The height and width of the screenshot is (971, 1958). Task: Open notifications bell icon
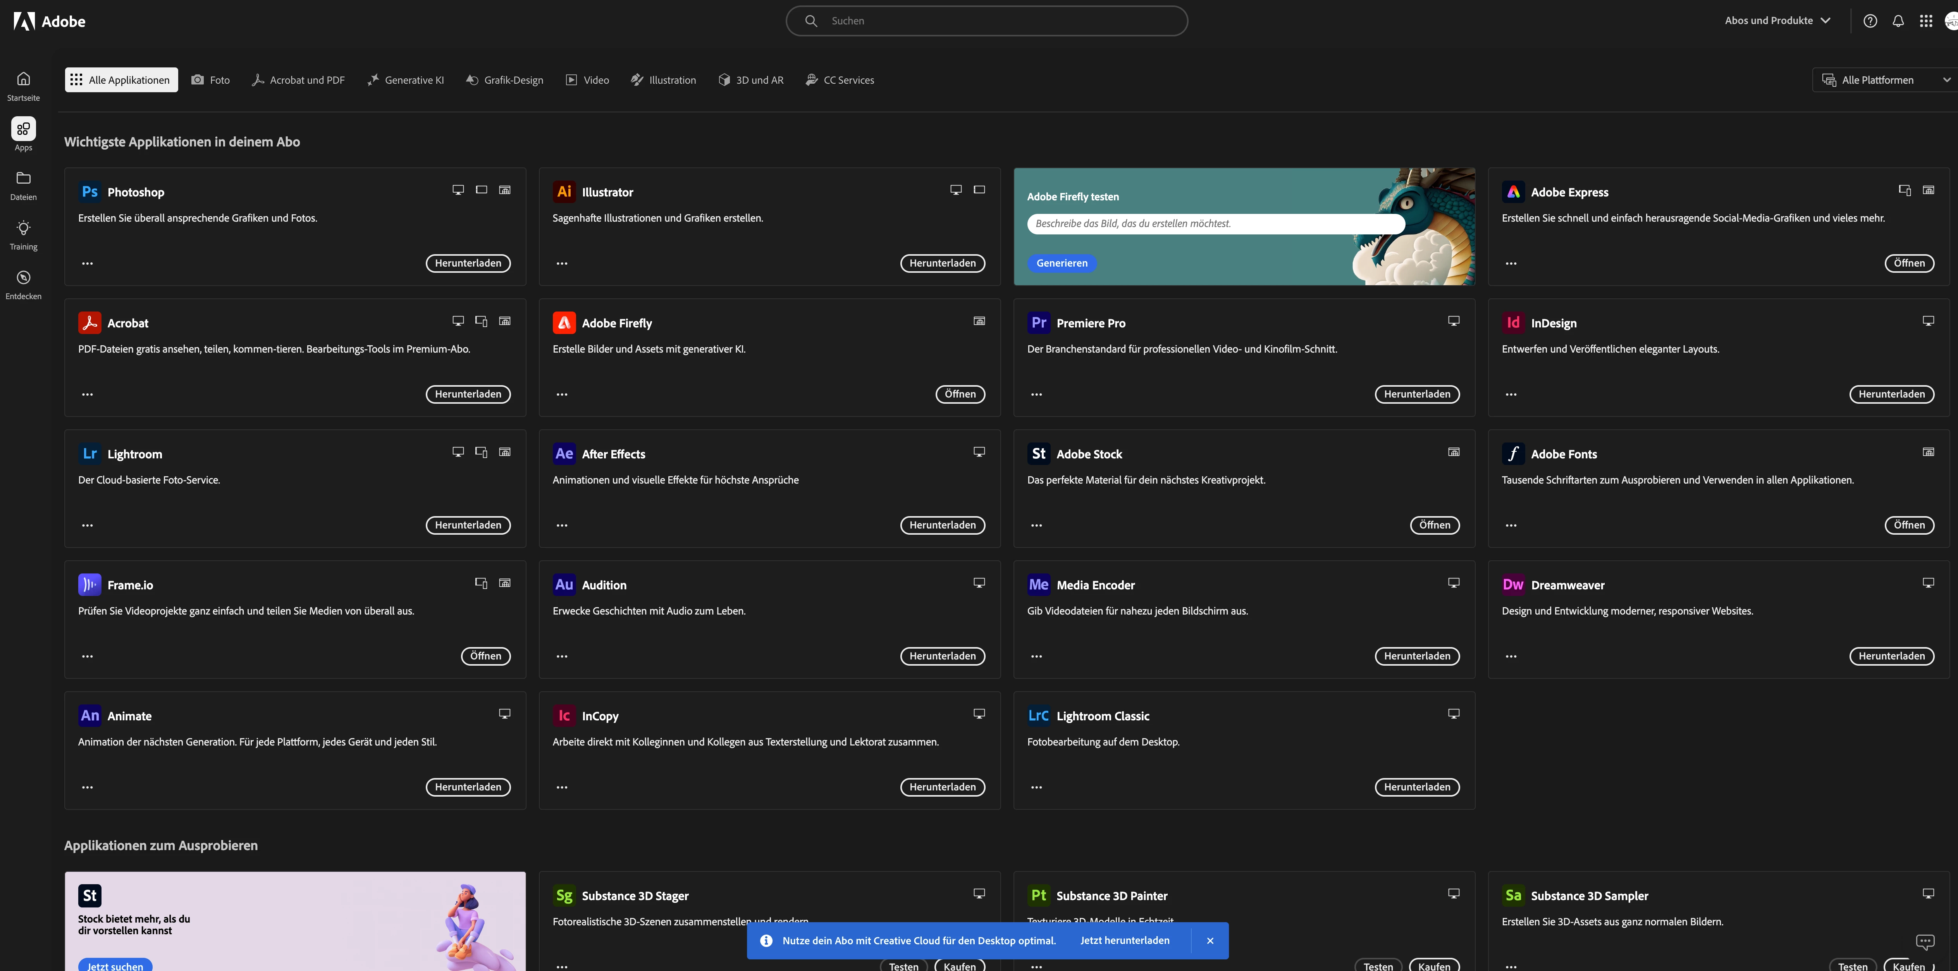coord(1898,21)
